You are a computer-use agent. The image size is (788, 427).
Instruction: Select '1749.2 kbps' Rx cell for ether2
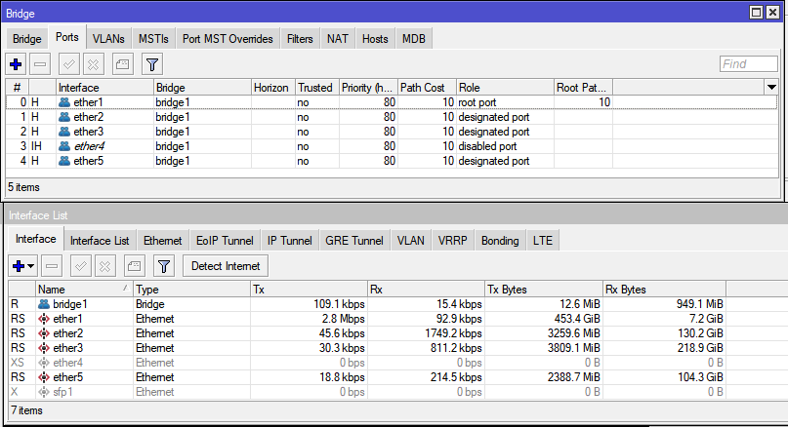click(x=426, y=333)
